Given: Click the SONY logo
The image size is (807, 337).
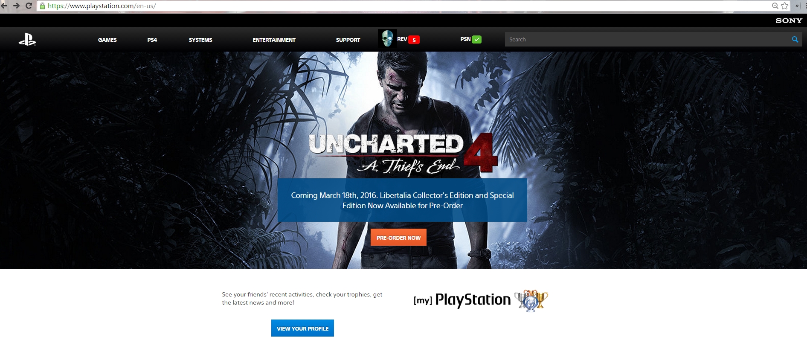Looking at the screenshot, I should (789, 20).
